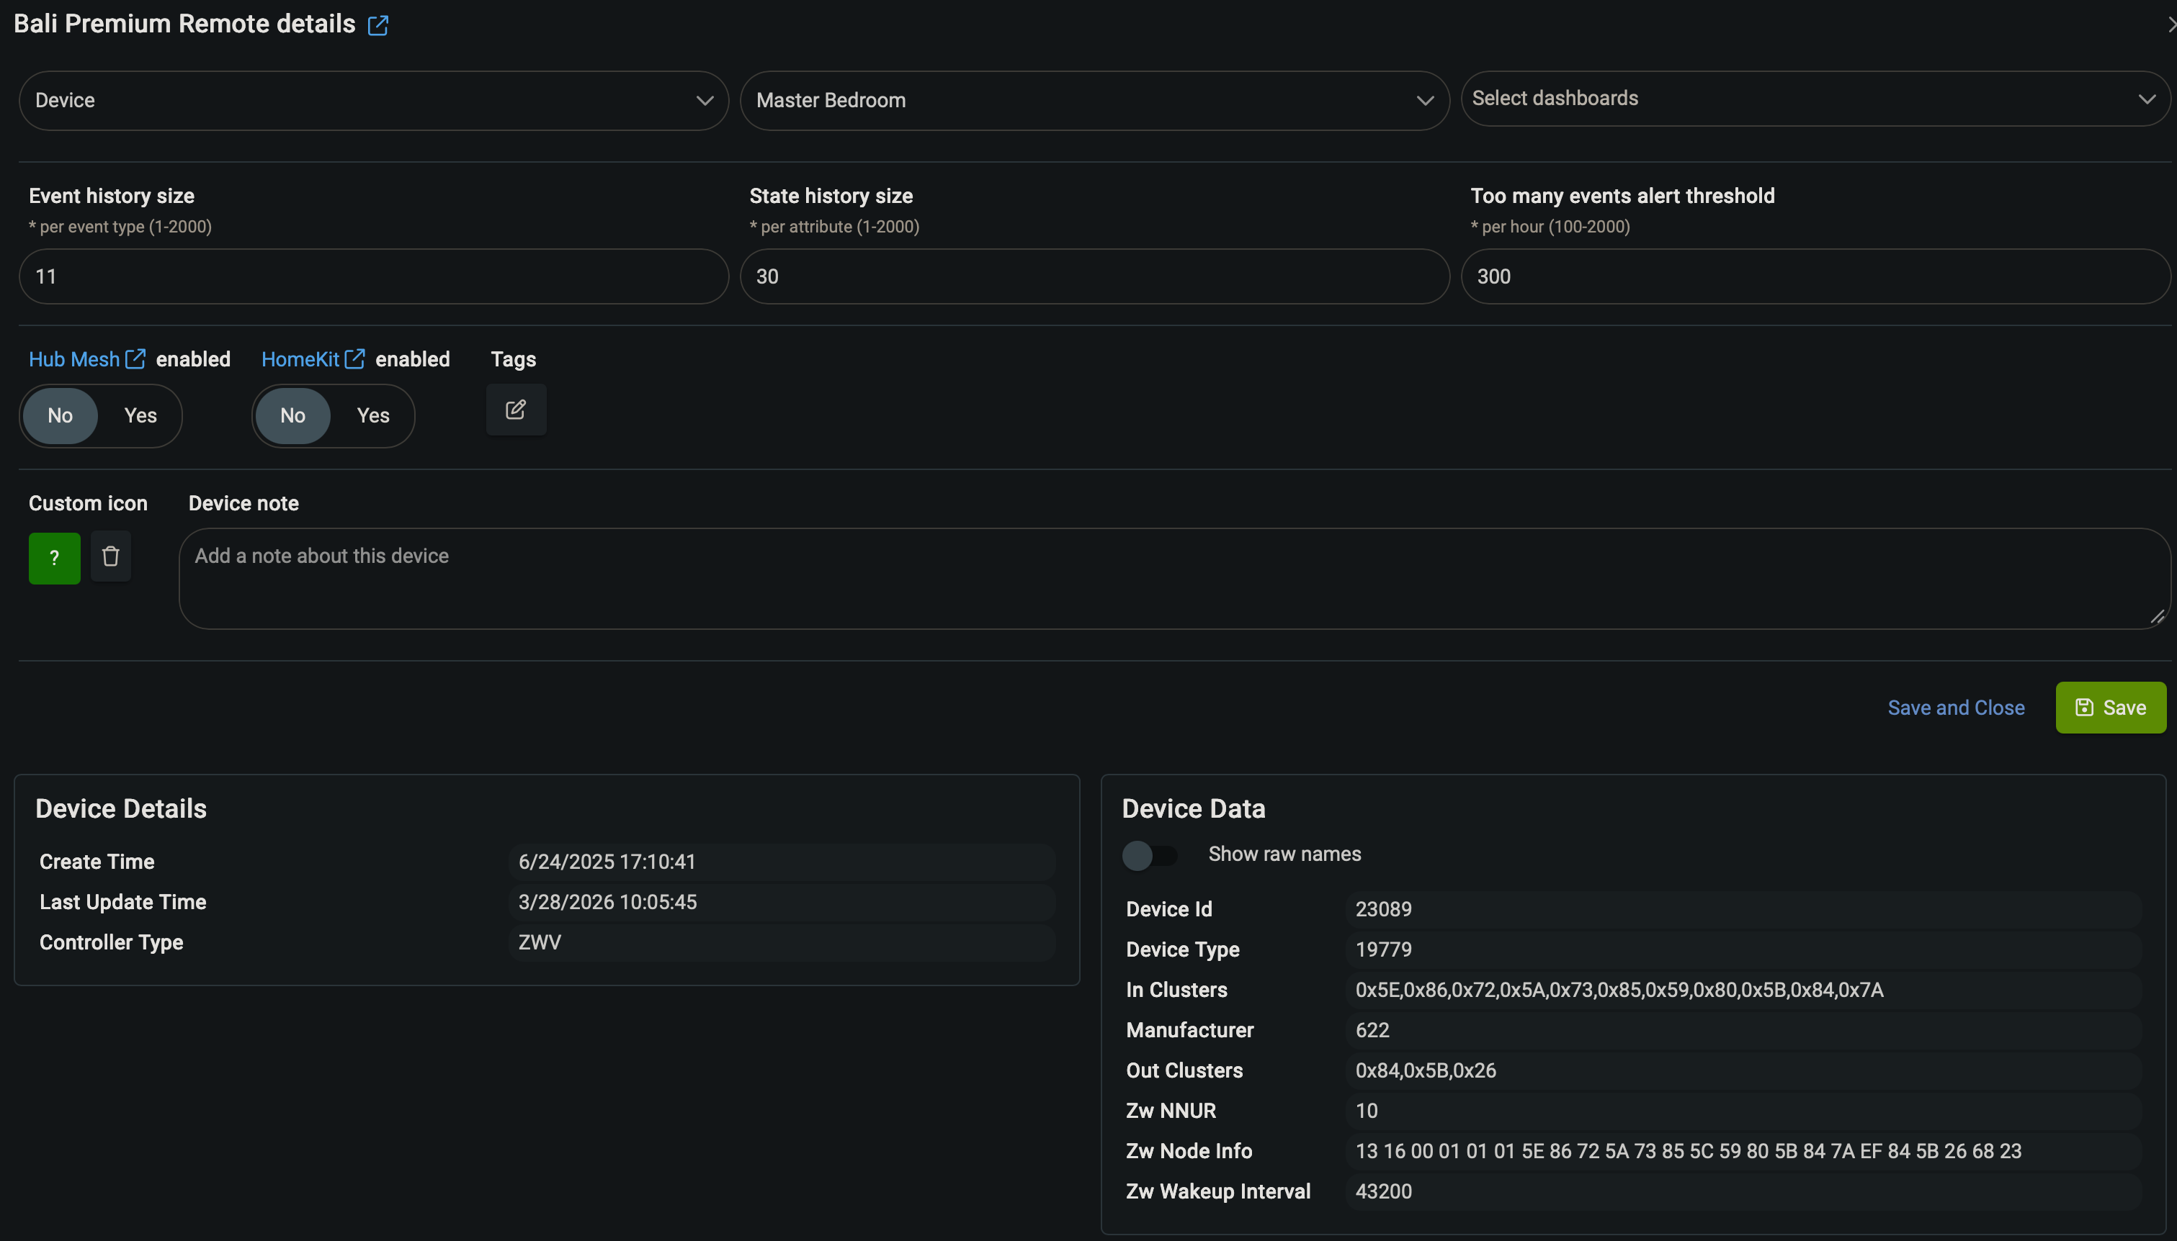Click Create Time value 6/24/2025 17:10:41
This screenshot has width=2177, height=1241.
[607, 862]
